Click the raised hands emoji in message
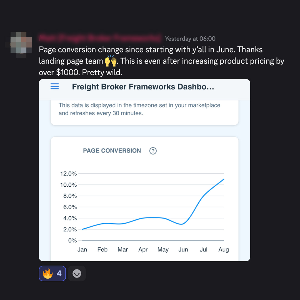Screen dimensions: 300x300 (x=111, y=61)
